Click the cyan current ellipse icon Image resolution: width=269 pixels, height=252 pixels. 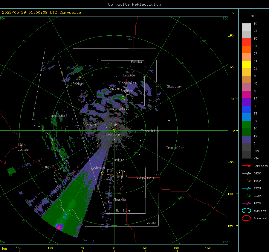point(246,211)
